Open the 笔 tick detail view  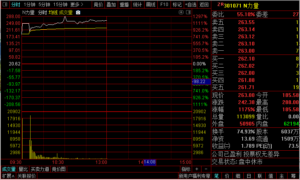point(216,176)
